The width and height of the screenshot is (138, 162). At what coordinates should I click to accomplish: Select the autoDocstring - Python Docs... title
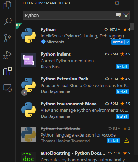pos(73,153)
